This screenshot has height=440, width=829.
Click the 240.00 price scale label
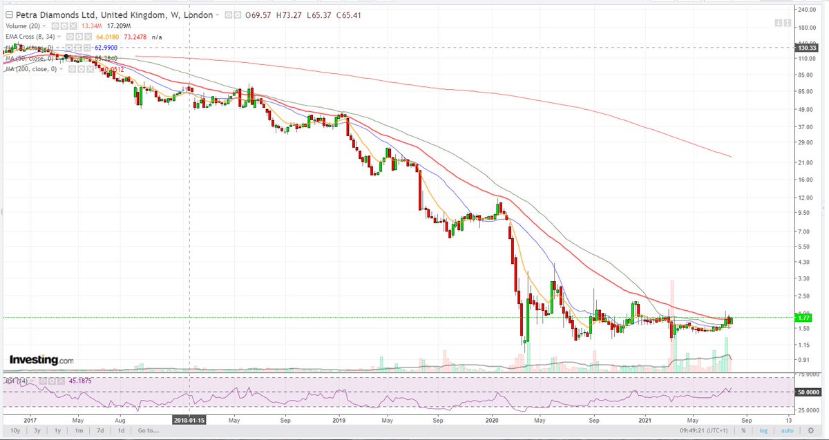click(x=806, y=10)
